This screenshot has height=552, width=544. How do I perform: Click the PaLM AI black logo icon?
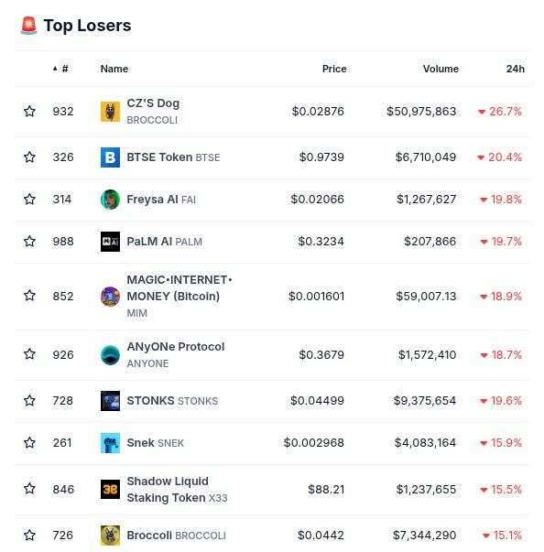pos(110,242)
